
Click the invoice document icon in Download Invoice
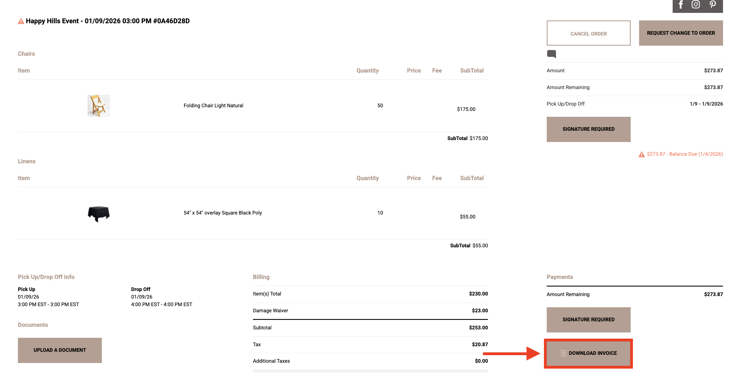pyautogui.click(x=563, y=353)
